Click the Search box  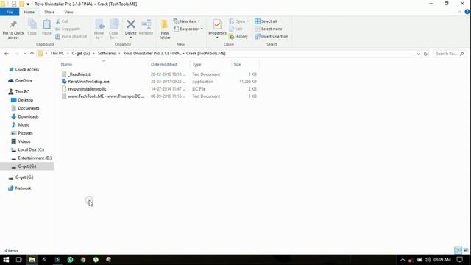tap(450, 54)
